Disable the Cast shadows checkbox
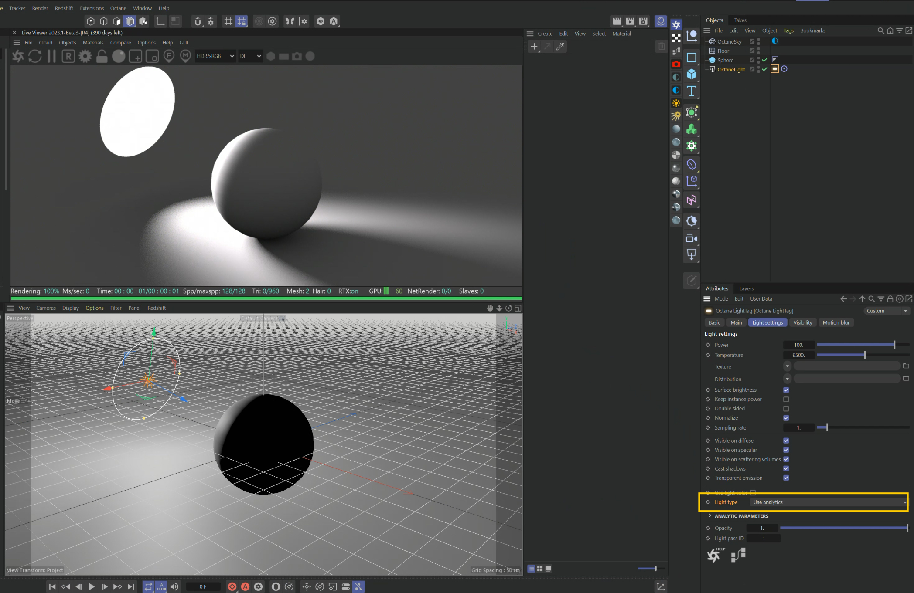Screen dimensions: 914x593 (786, 469)
